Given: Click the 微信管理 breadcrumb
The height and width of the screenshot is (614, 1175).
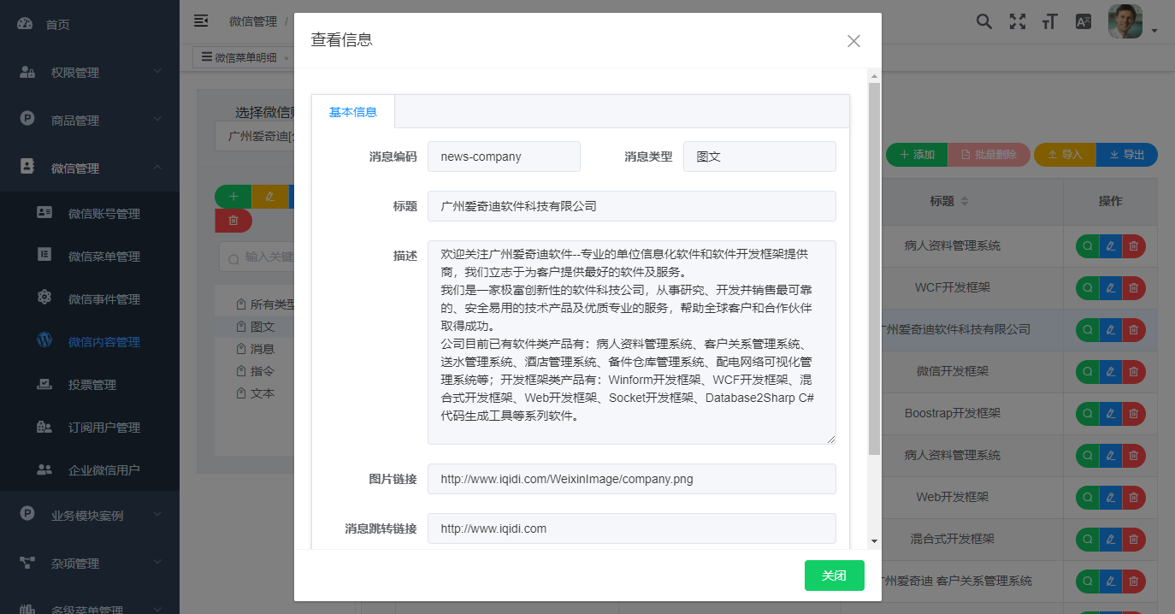Looking at the screenshot, I should pos(253,21).
